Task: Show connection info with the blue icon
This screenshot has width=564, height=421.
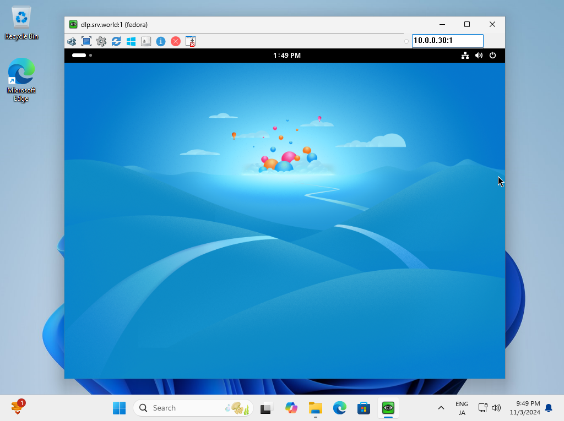Action: 161,41
